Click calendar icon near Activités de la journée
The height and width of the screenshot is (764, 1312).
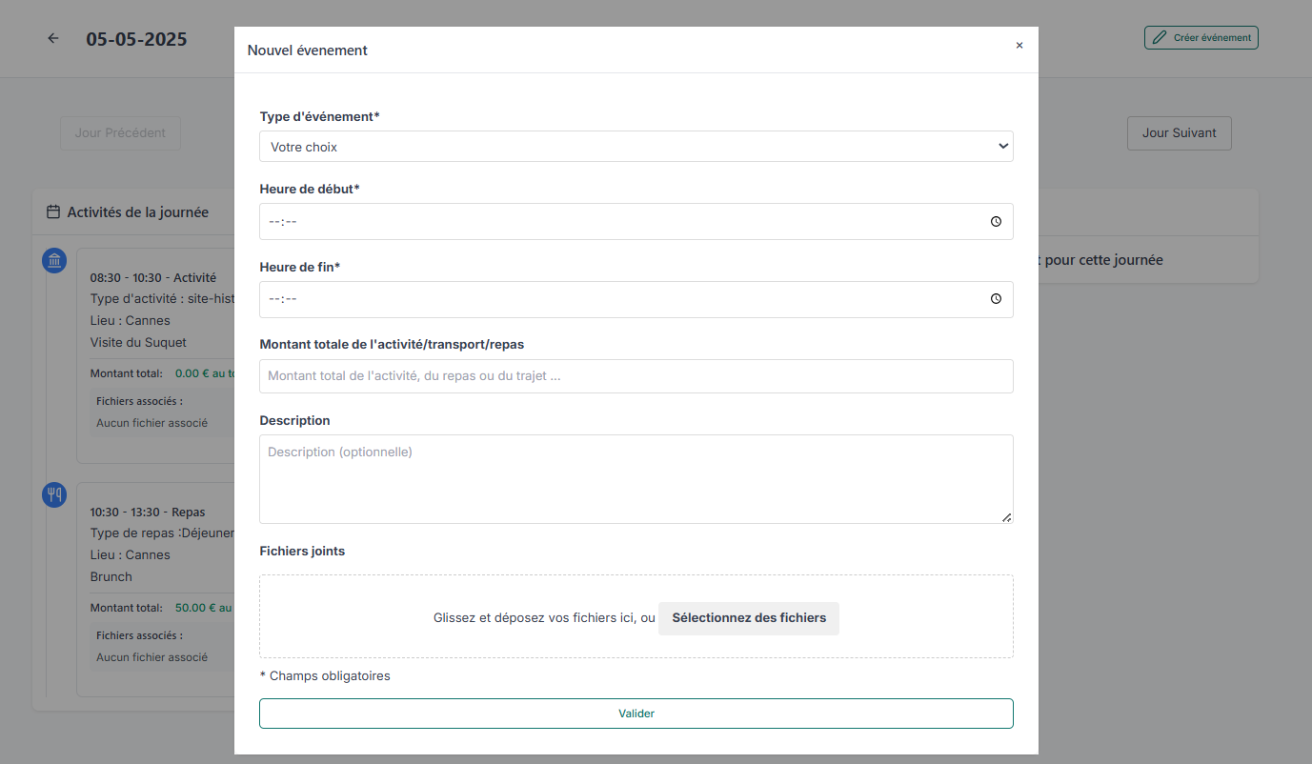point(54,212)
